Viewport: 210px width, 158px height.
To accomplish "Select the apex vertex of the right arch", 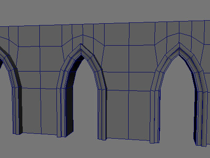I will click(x=179, y=43).
